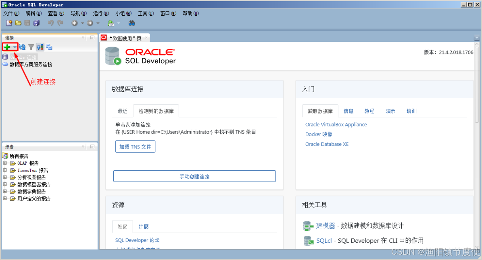Screen dimensions: 482x260
Task: Open the 查看 menu
Action: pos(56,13)
